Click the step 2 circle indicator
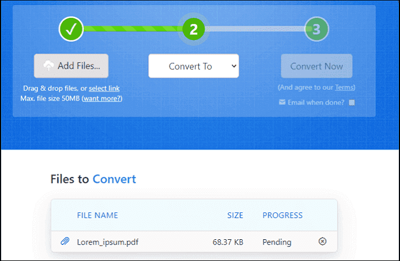 point(194,29)
